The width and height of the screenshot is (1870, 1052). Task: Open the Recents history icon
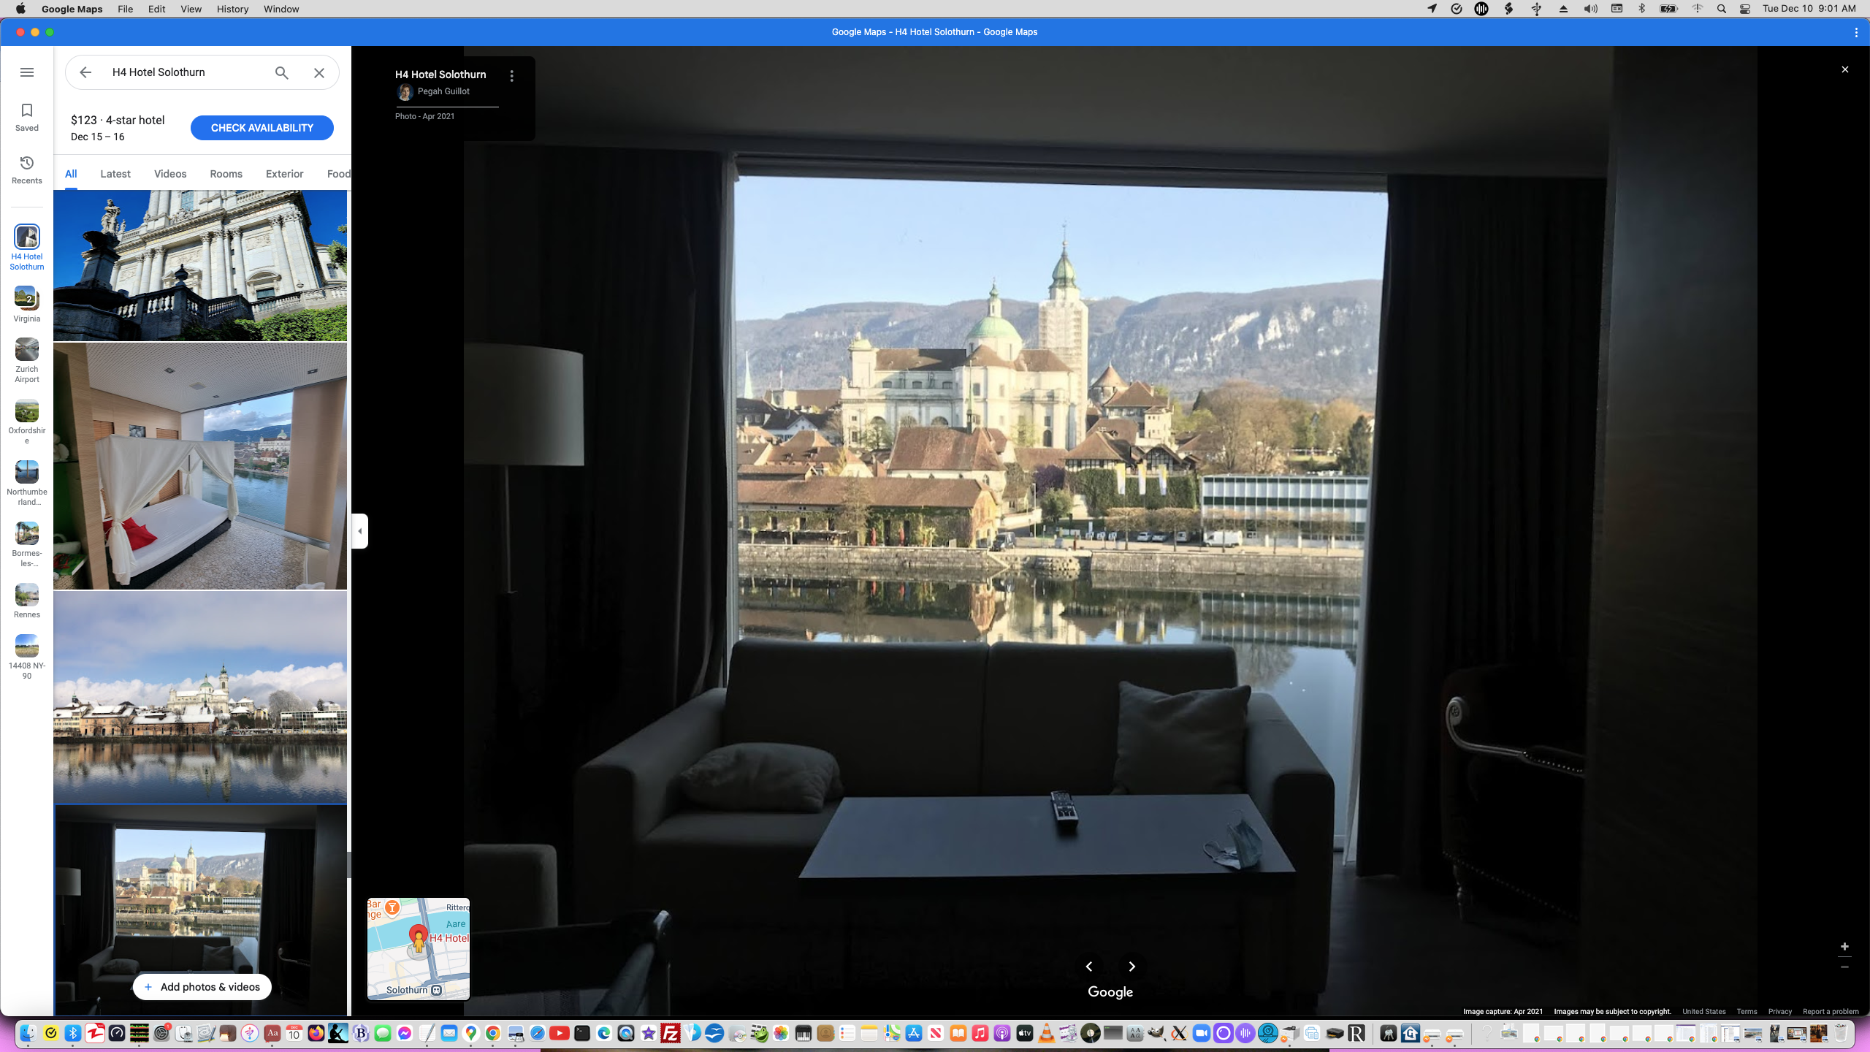(x=27, y=163)
